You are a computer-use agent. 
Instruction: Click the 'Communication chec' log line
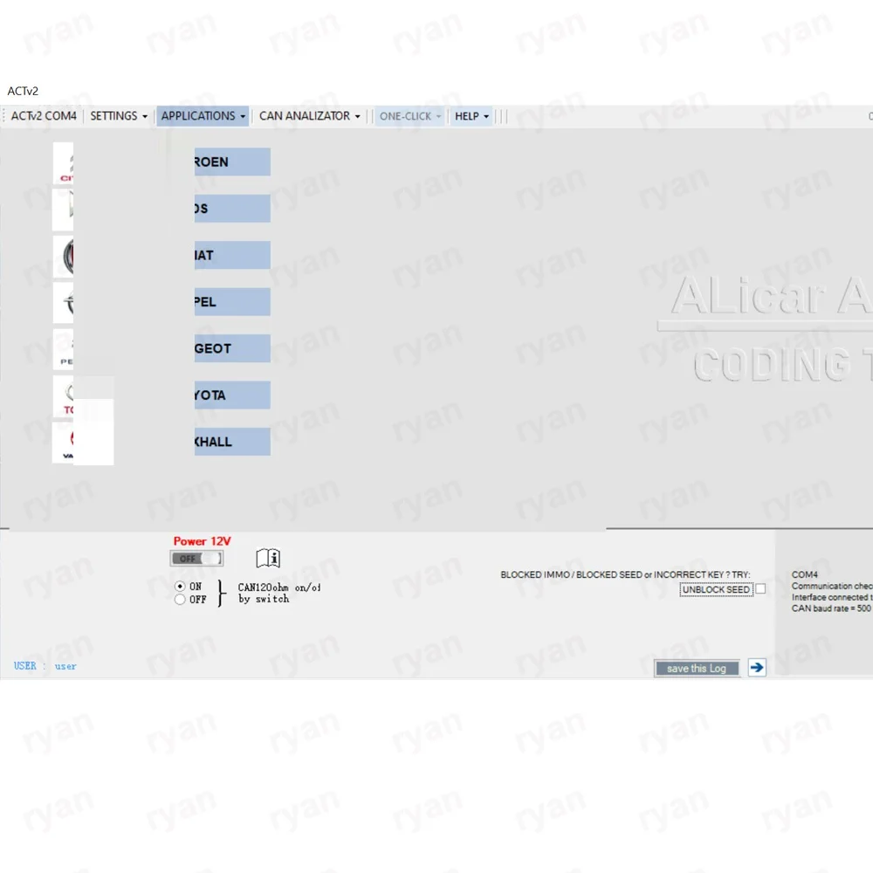point(832,587)
